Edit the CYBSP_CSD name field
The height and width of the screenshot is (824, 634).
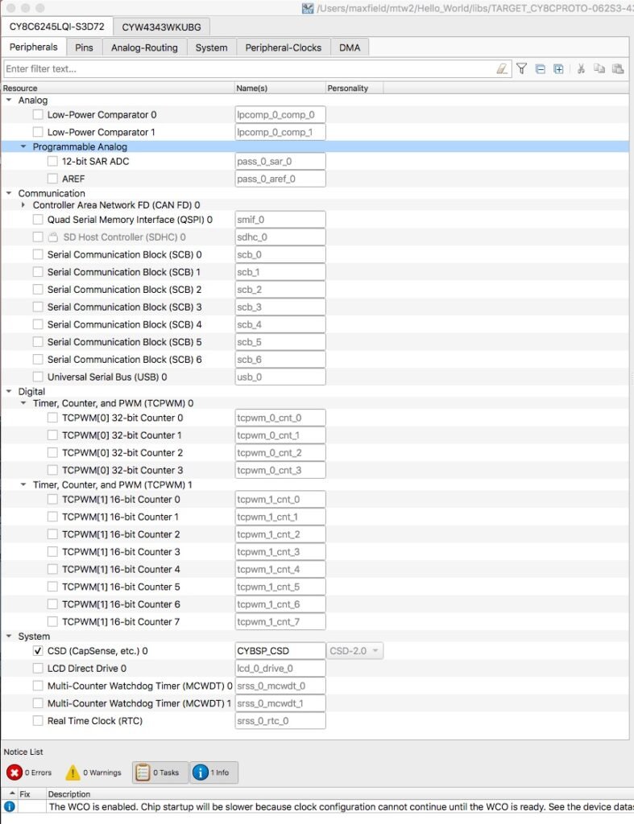coord(280,650)
